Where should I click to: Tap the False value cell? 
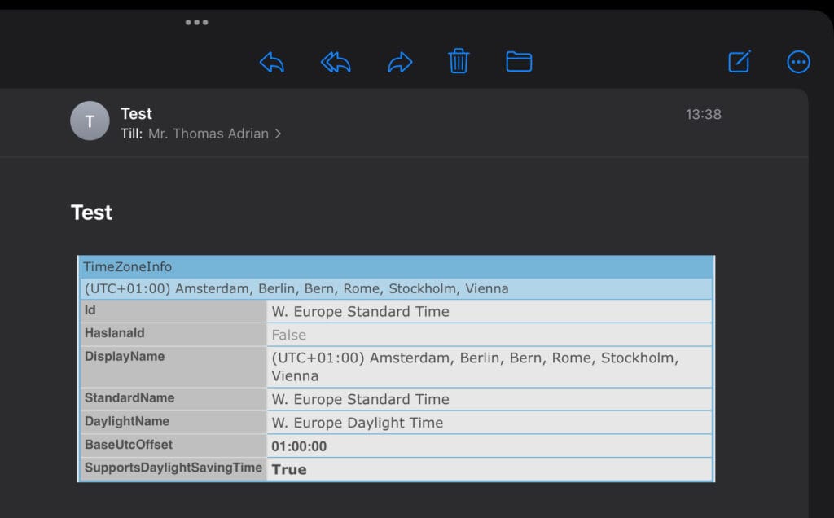click(489, 335)
